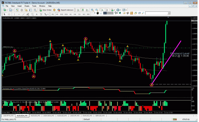
Task: Set timeframe to H1
Action: click(71, 14)
